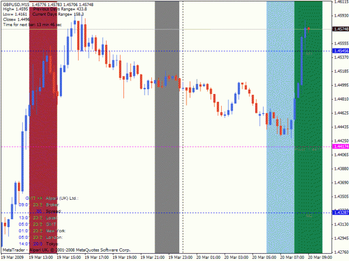
Task: Click the 1.43505 value on price scale
Action: (x=341, y=196)
